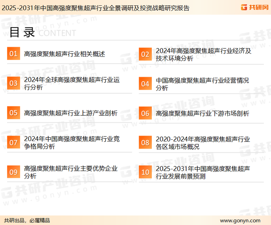This screenshot has height=225, width=271.
Task: Select the 03 chapter number box
Action: pos(13,83)
